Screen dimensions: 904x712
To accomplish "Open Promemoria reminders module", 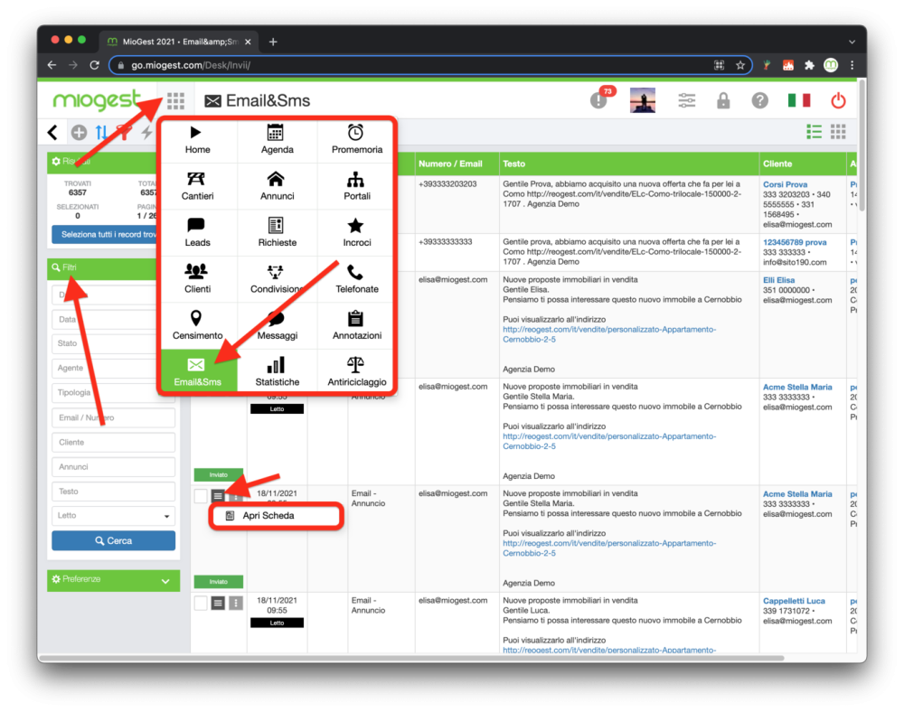I will click(x=356, y=140).
